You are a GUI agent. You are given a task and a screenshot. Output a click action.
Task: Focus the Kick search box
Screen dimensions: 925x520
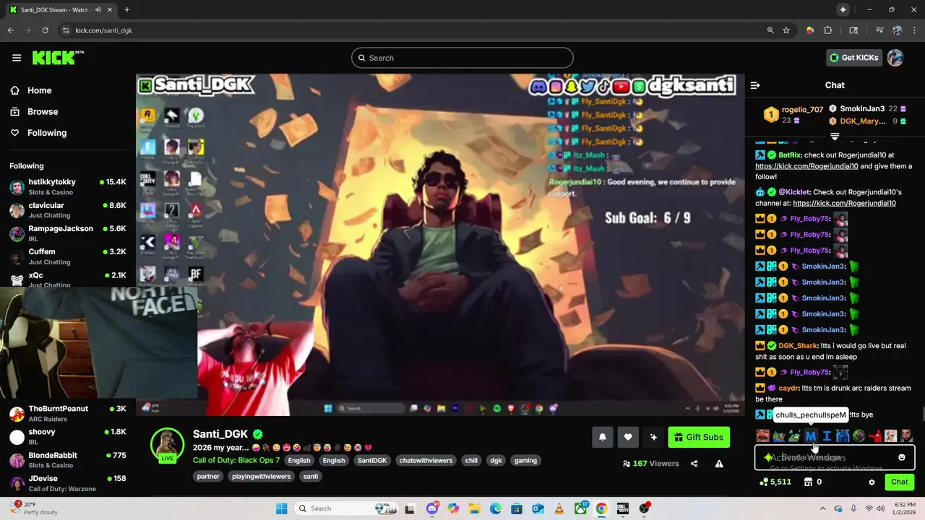[462, 58]
